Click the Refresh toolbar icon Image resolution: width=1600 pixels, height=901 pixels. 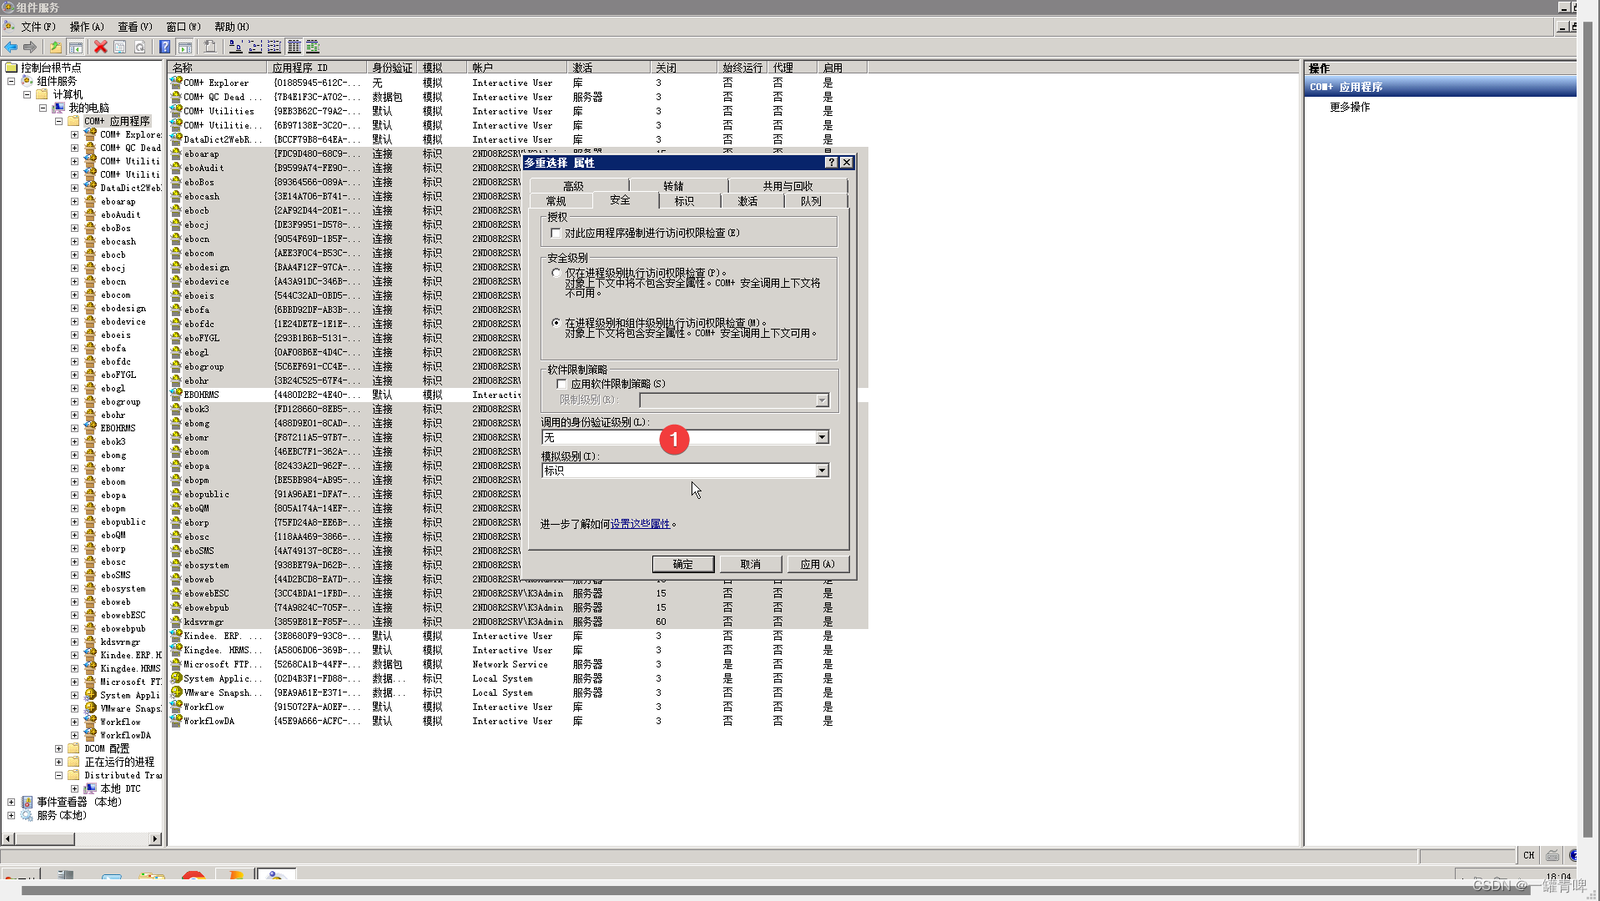coord(139,47)
